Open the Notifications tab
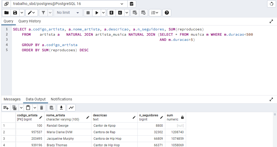The image size is (277, 147). pos(61,99)
